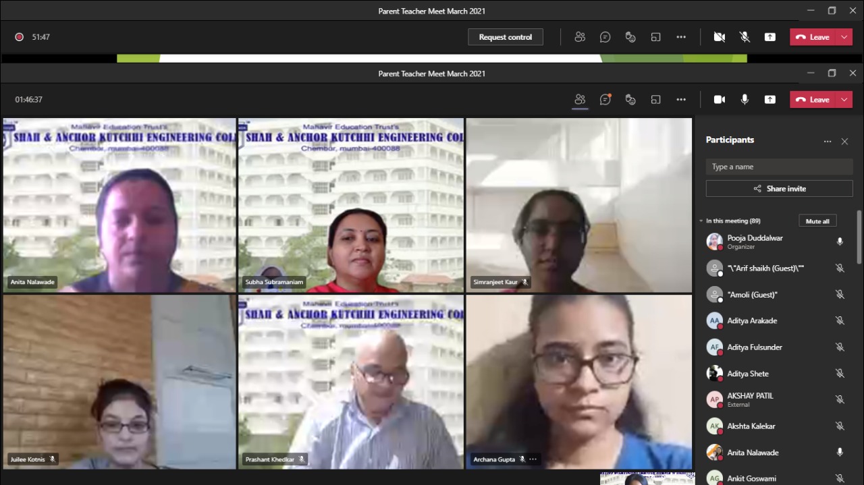
Task: Click raise hand reactions icon beside 01:46:37 chat
Action: (x=630, y=100)
